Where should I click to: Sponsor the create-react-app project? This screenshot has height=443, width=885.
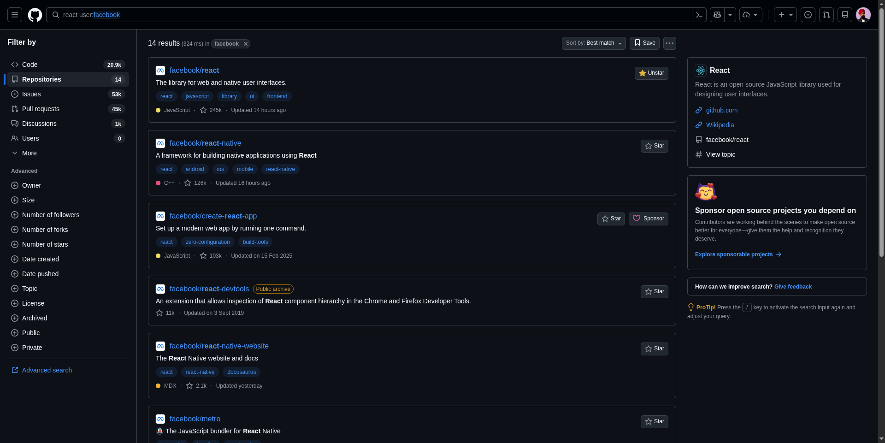pyautogui.click(x=649, y=219)
